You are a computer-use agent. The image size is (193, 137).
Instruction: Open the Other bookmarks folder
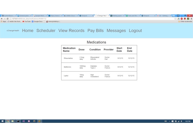click(185, 21)
